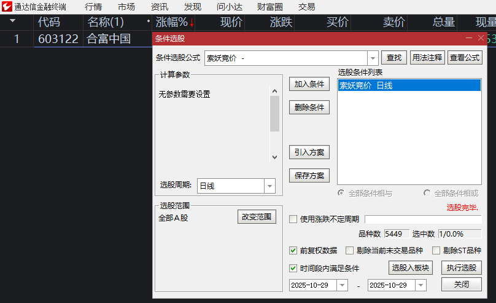The height and width of the screenshot is (303, 496).
Task: Click the parameter panel scroll up arrow
Action: click(274, 91)
